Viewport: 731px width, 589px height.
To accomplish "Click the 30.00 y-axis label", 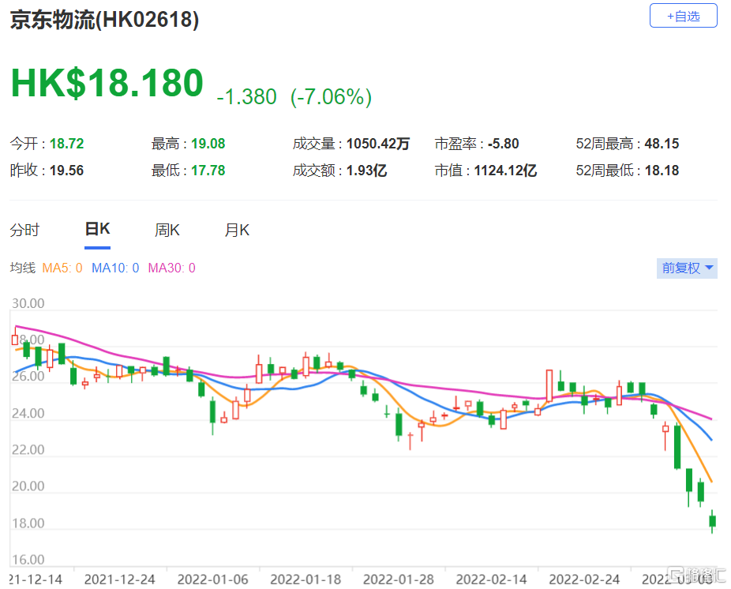I will coord(28,304).
